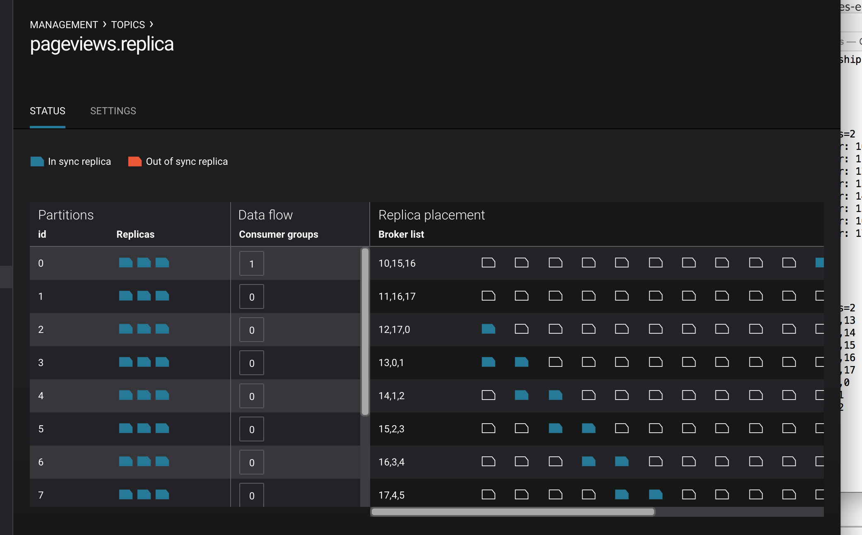The height and width of the screenshot is (535, 862).
Task: Select broker list 15,2,3
Action: point(392,429)
